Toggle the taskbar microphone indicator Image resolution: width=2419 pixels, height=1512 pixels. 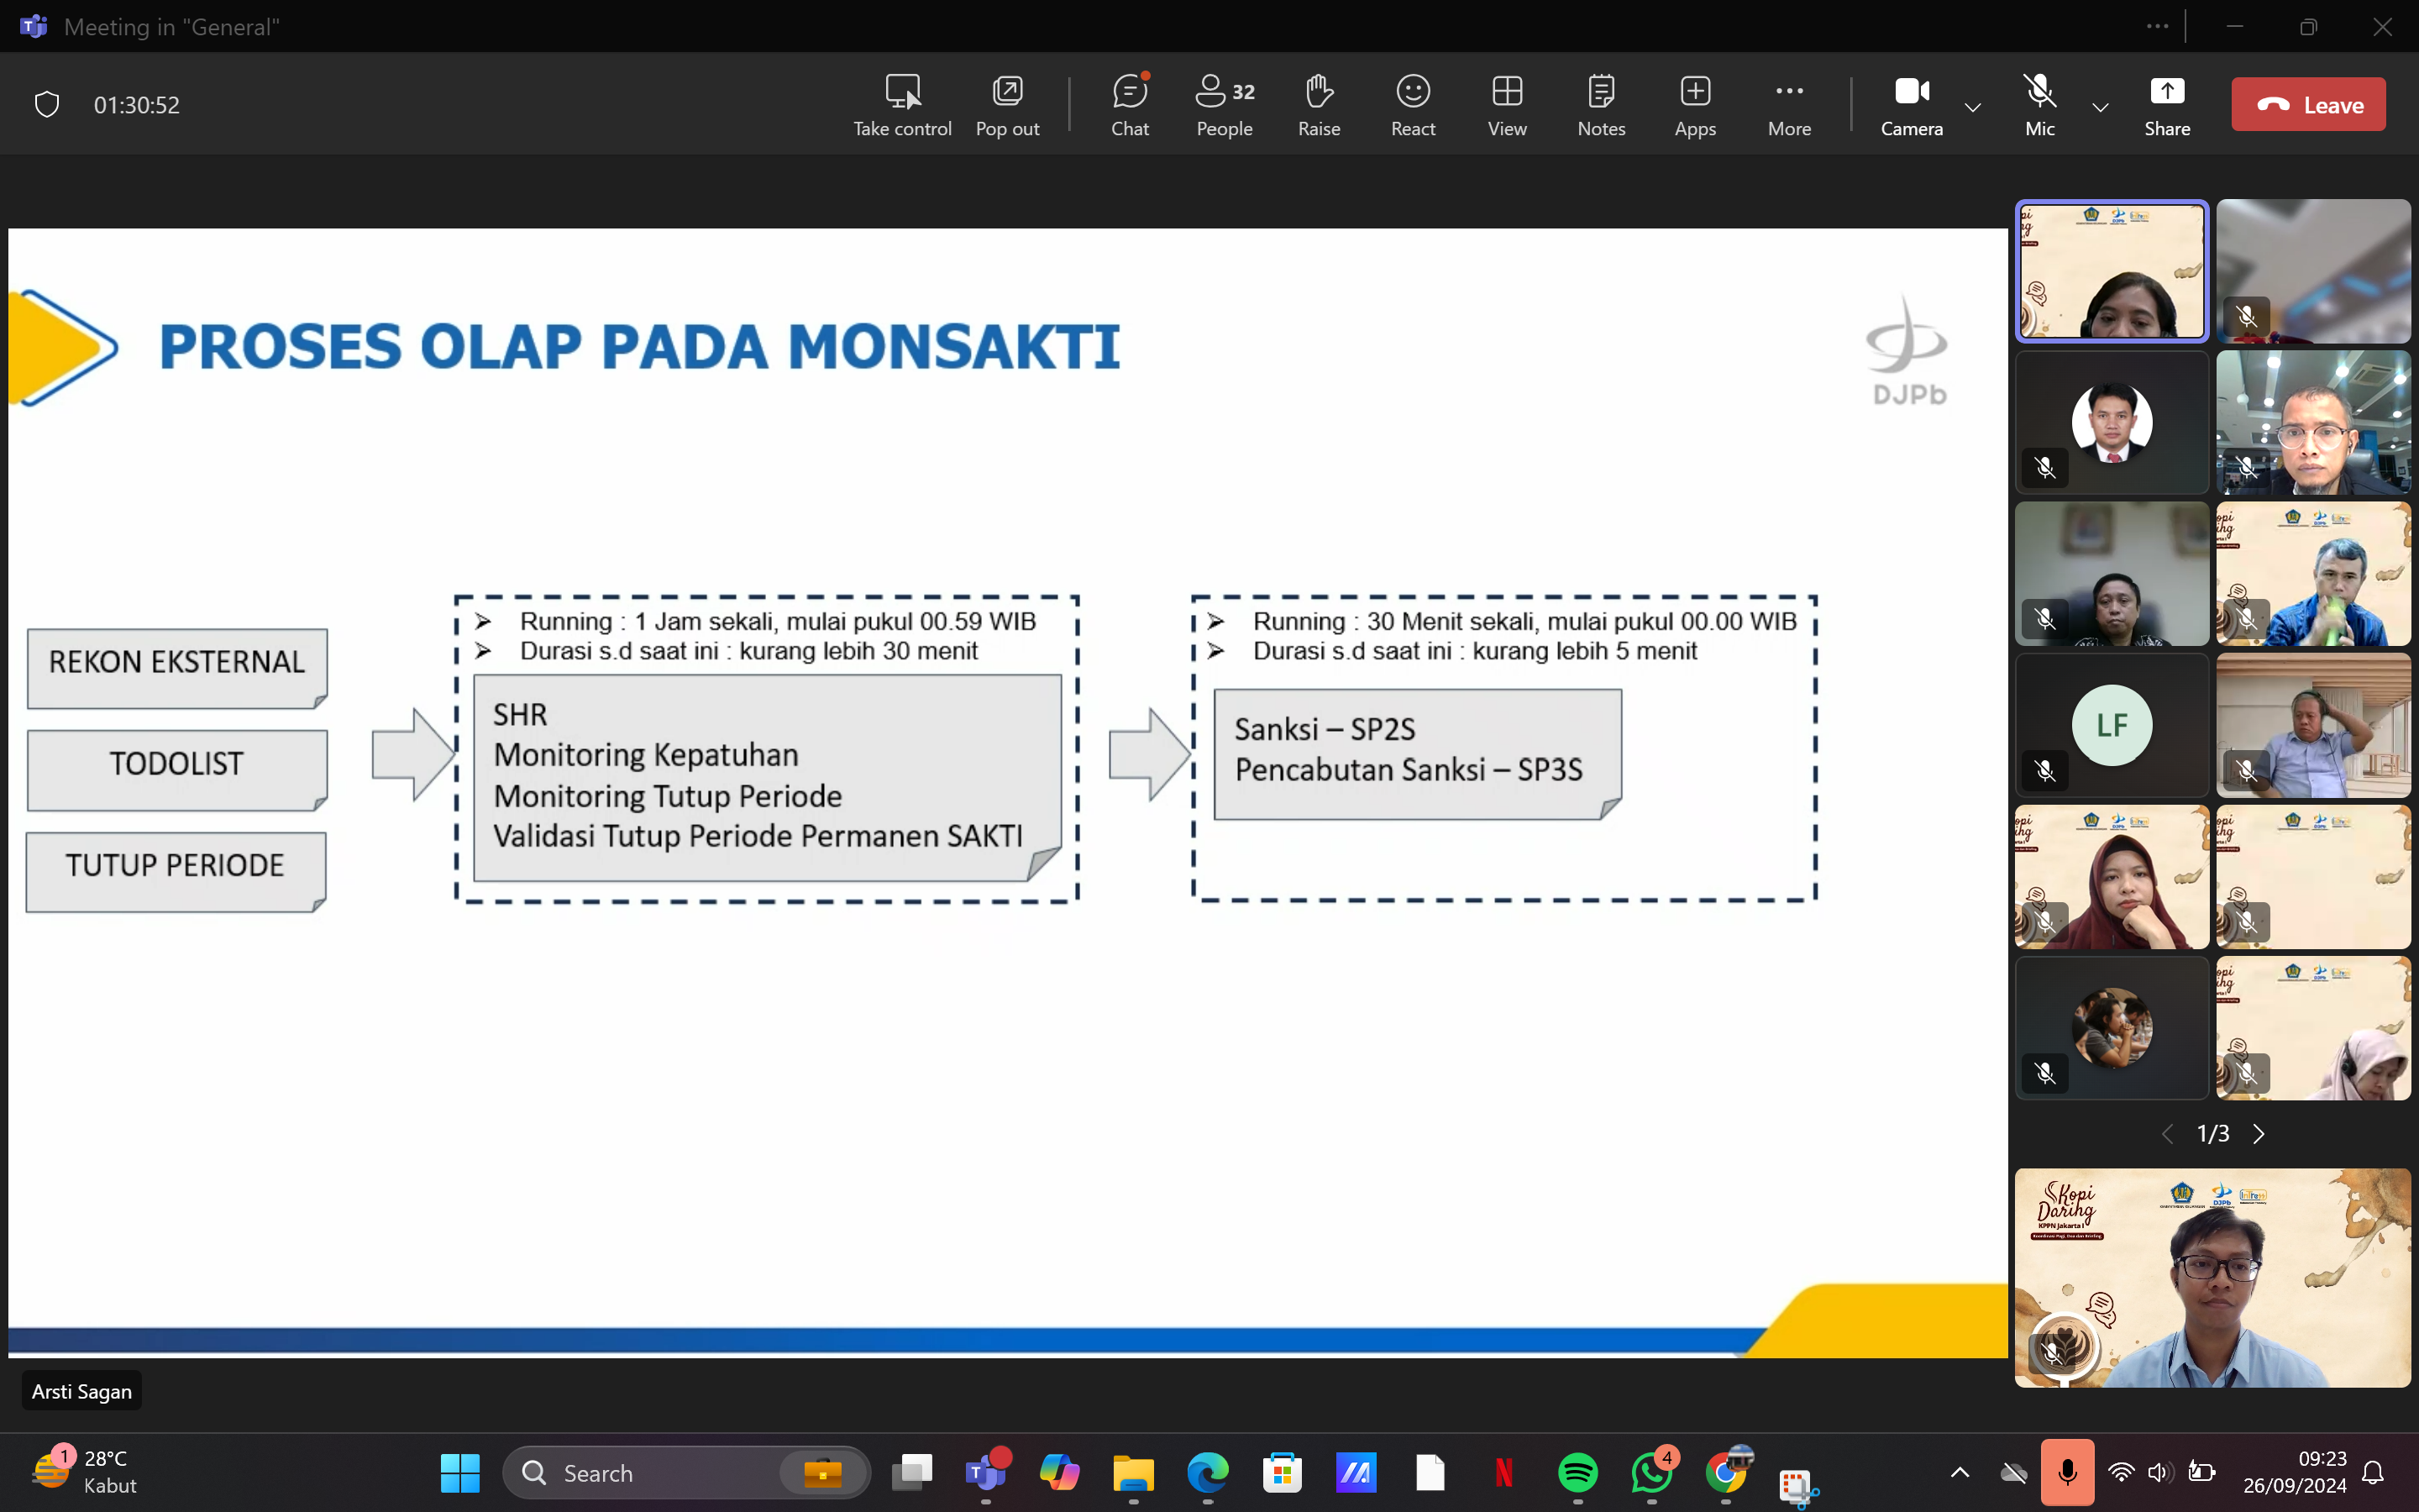2066,1472
